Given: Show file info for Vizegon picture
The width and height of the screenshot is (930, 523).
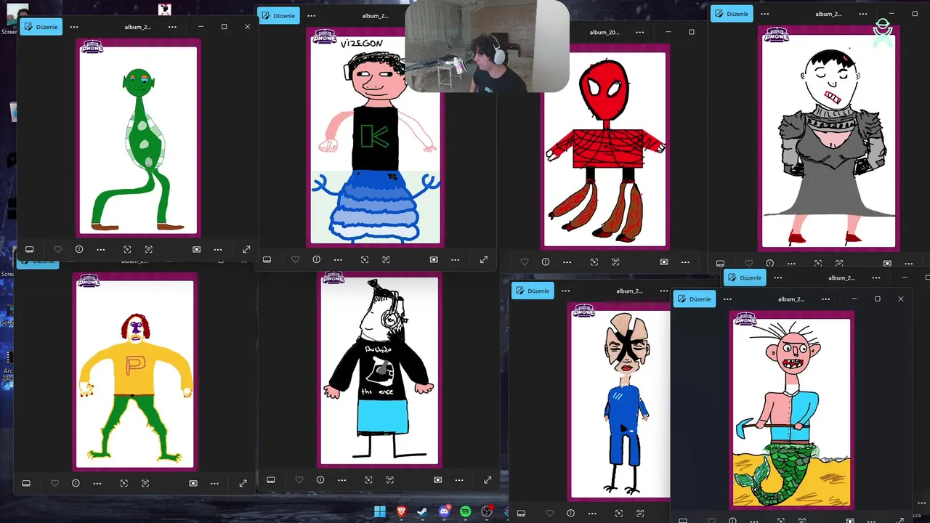Looking at the screenshot, I should [x=316, y=259].
